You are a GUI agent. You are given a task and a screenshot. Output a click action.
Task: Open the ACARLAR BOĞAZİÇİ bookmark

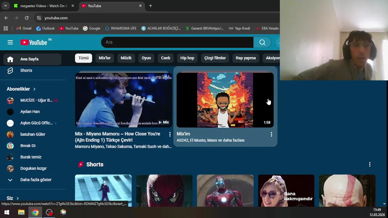[161, 28]
